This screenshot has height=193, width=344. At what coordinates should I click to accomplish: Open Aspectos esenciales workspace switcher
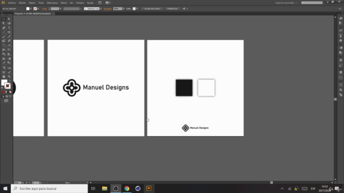(286, 3)
